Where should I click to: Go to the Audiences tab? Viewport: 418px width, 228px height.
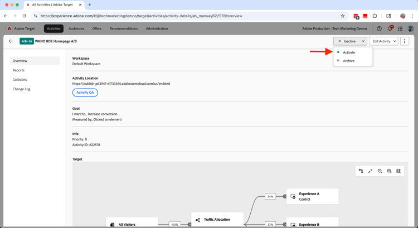coord(76,28)
